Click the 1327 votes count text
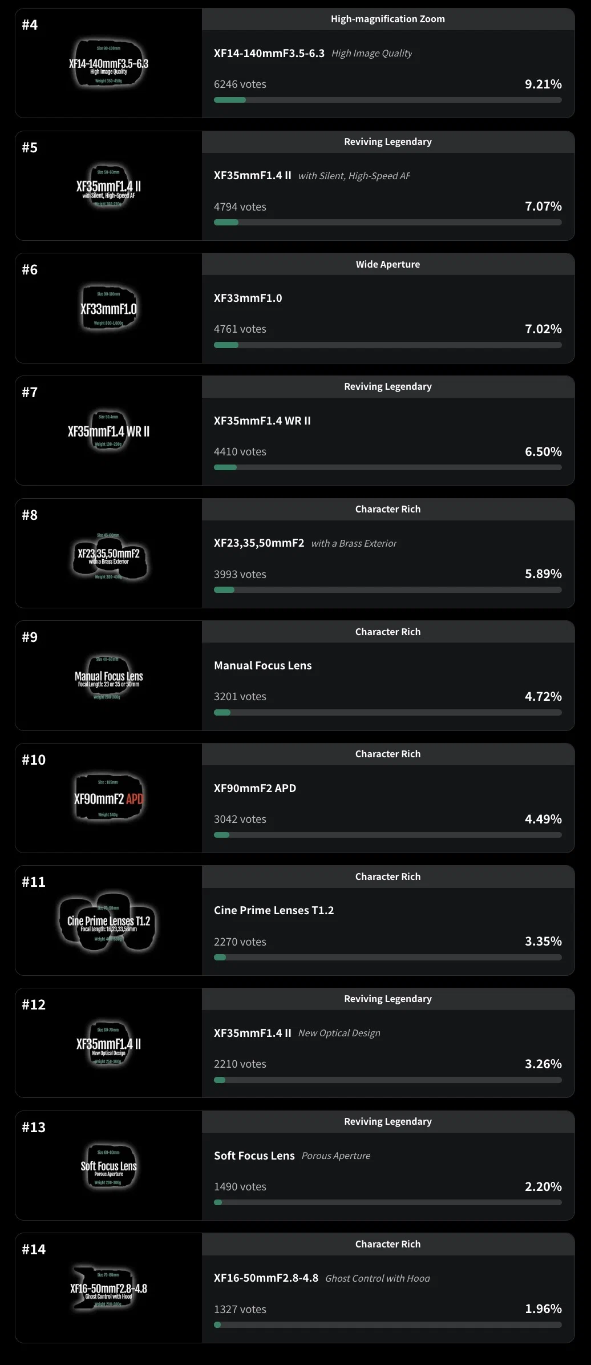591x1365 pixels. pyautogui.click(x=240, y=1309)
